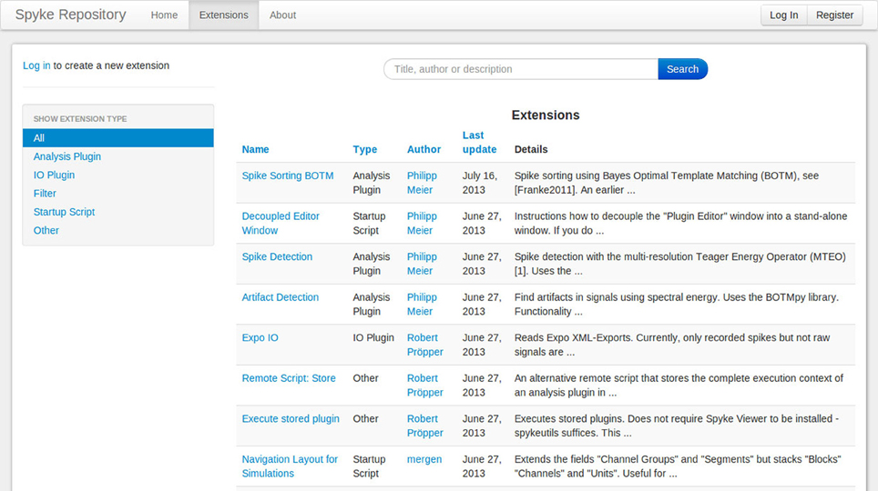Image resolution: width=878 pixels, height=491 pixels.
Task: Open Philipp Meier author link in Spike Detection row
Action: click(x=422, y=264)
